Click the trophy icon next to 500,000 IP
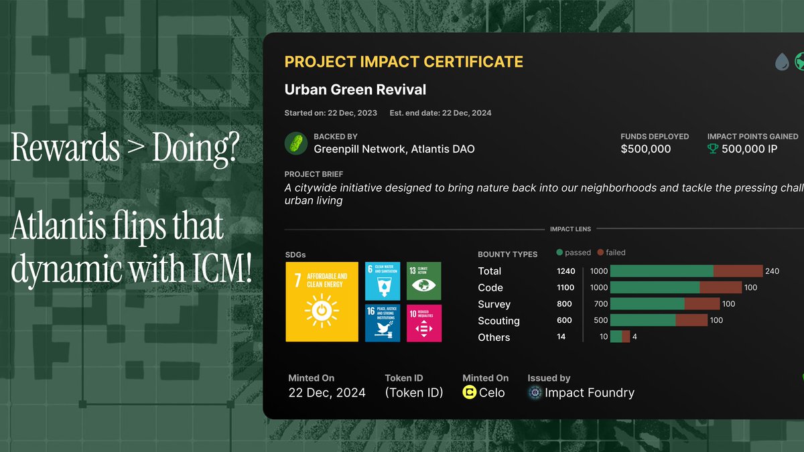804x452 pixels. point(713,149)
